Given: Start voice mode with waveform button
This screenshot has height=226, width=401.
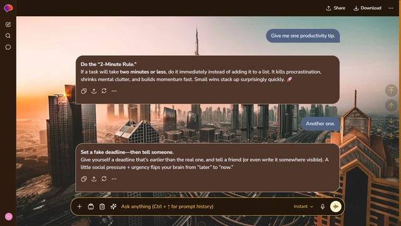Looking at the screenshot, I should 336,207.
